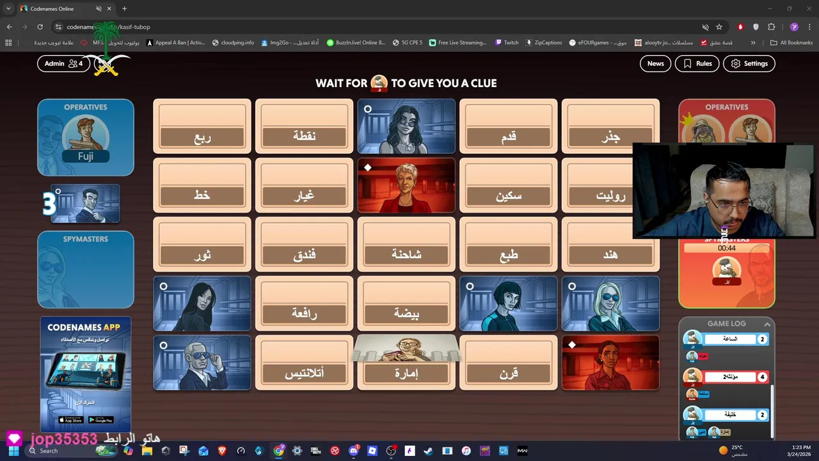Image resolution: width=819 pixels, height=461 pixels.
Task: Open browser tab search dropdown
Action: pos(8,8)
